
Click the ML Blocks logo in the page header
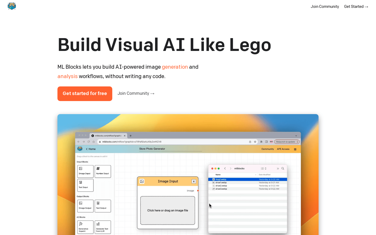[12, 6]
